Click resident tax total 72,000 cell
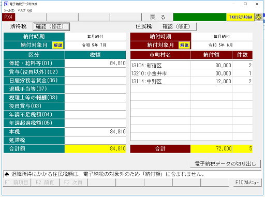 coord(212,149)
